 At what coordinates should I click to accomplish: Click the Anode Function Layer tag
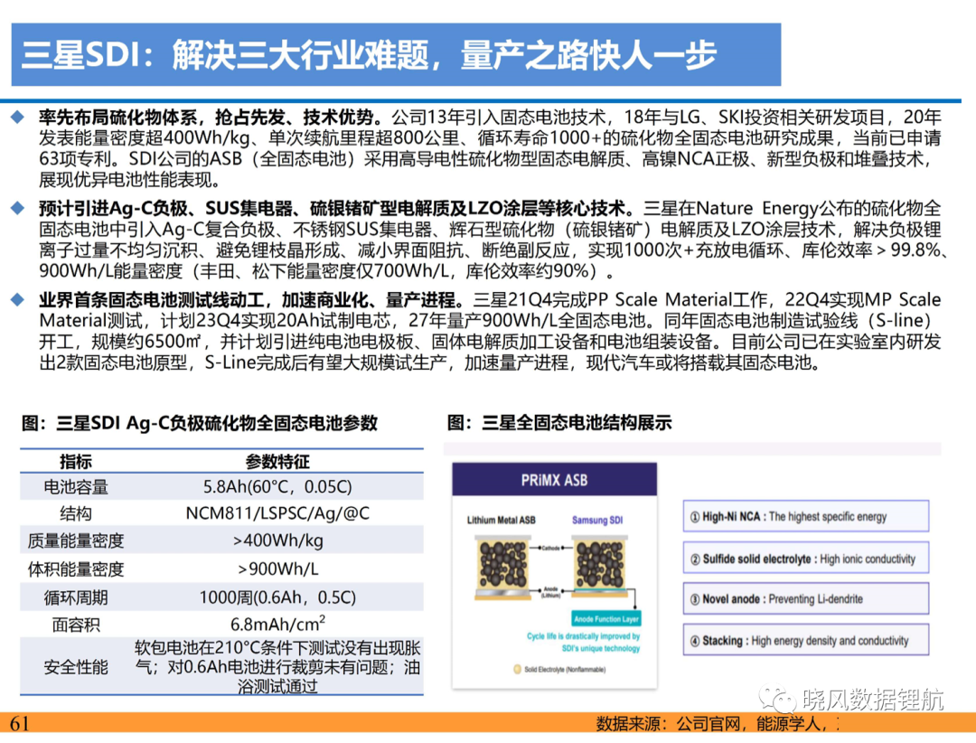pyautogui.click(x=606, y=618)
